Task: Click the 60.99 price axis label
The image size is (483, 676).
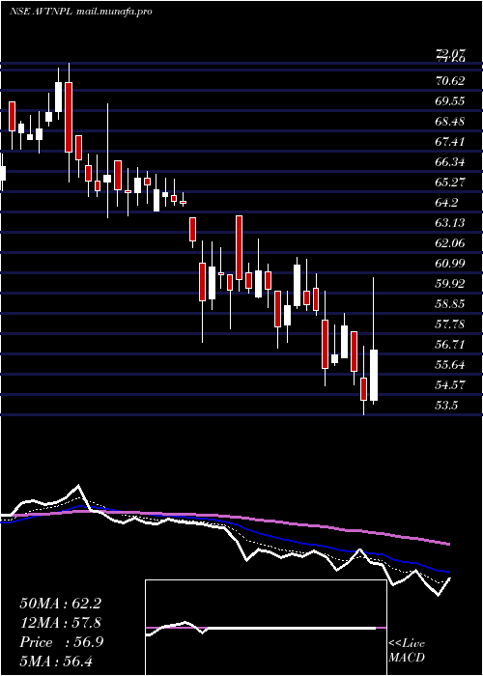Action: click(x=450, y=263)
